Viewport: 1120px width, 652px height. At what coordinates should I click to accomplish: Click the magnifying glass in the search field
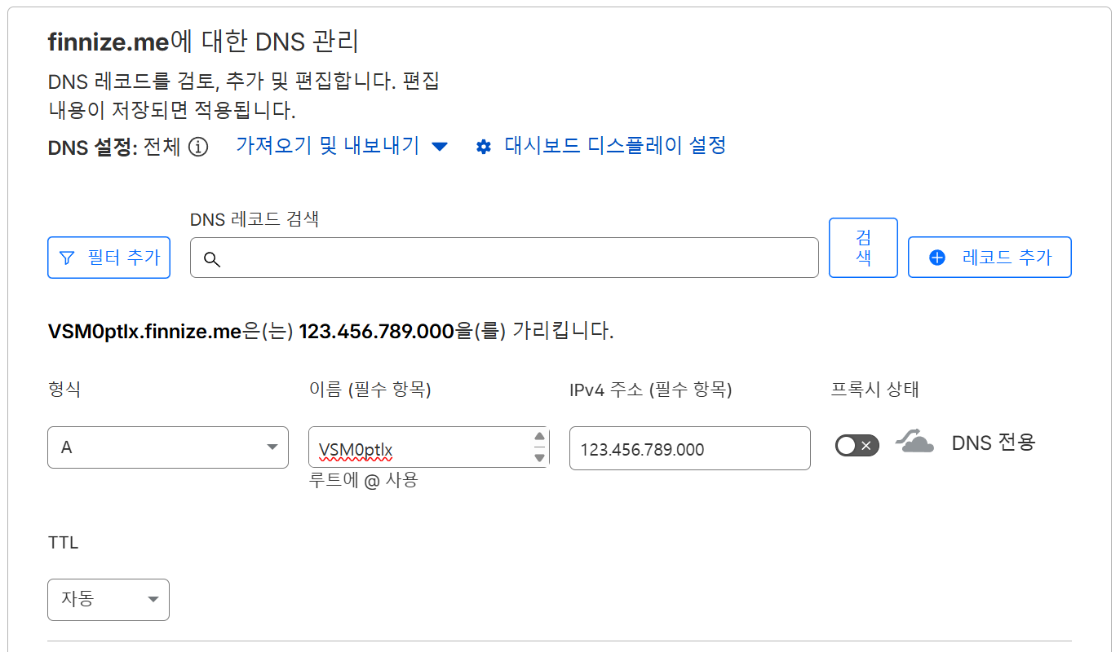coord(212,258)
